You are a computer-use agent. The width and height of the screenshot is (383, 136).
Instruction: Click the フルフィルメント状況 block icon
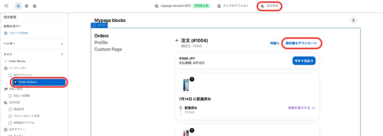tap(10, 116)
